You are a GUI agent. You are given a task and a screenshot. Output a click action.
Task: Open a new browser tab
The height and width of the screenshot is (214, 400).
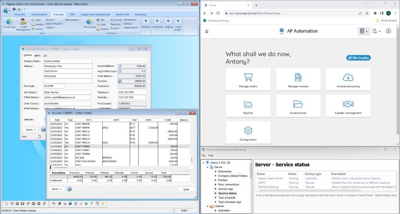256,5
